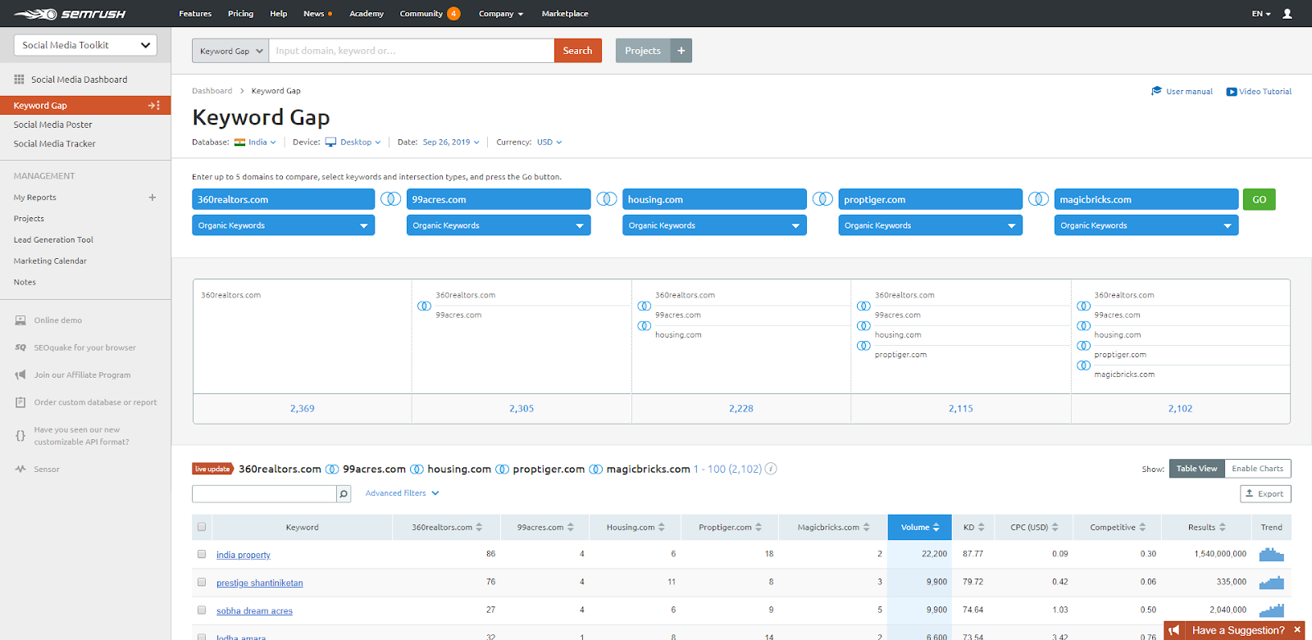The image size is (1312, 640).
Task: Expand the Social Media Toolkit dropdown
Action: 85,45
